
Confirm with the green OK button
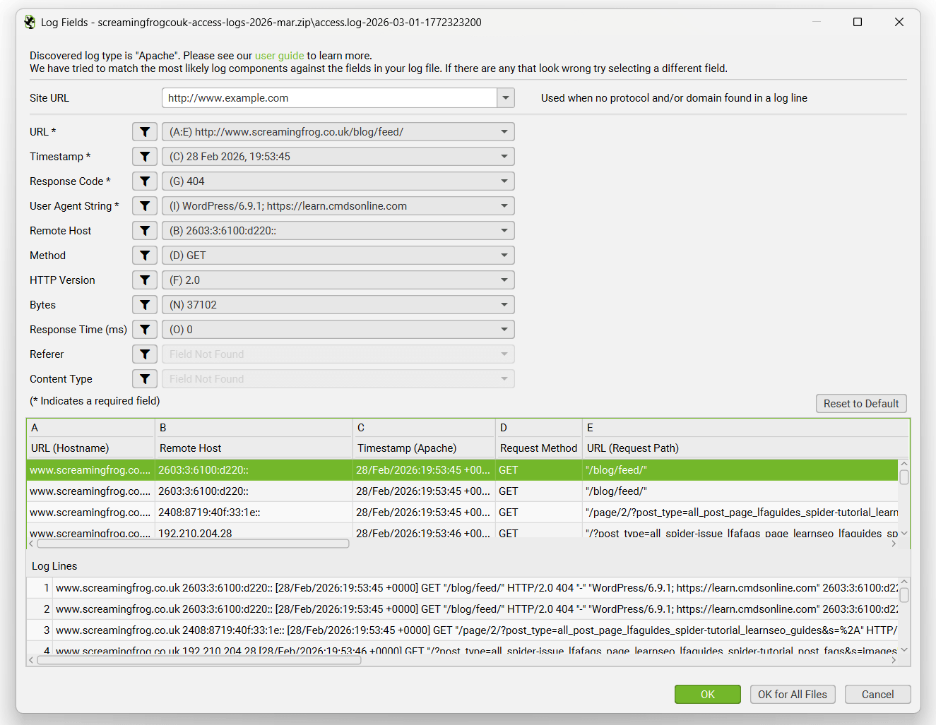point(708,695)
